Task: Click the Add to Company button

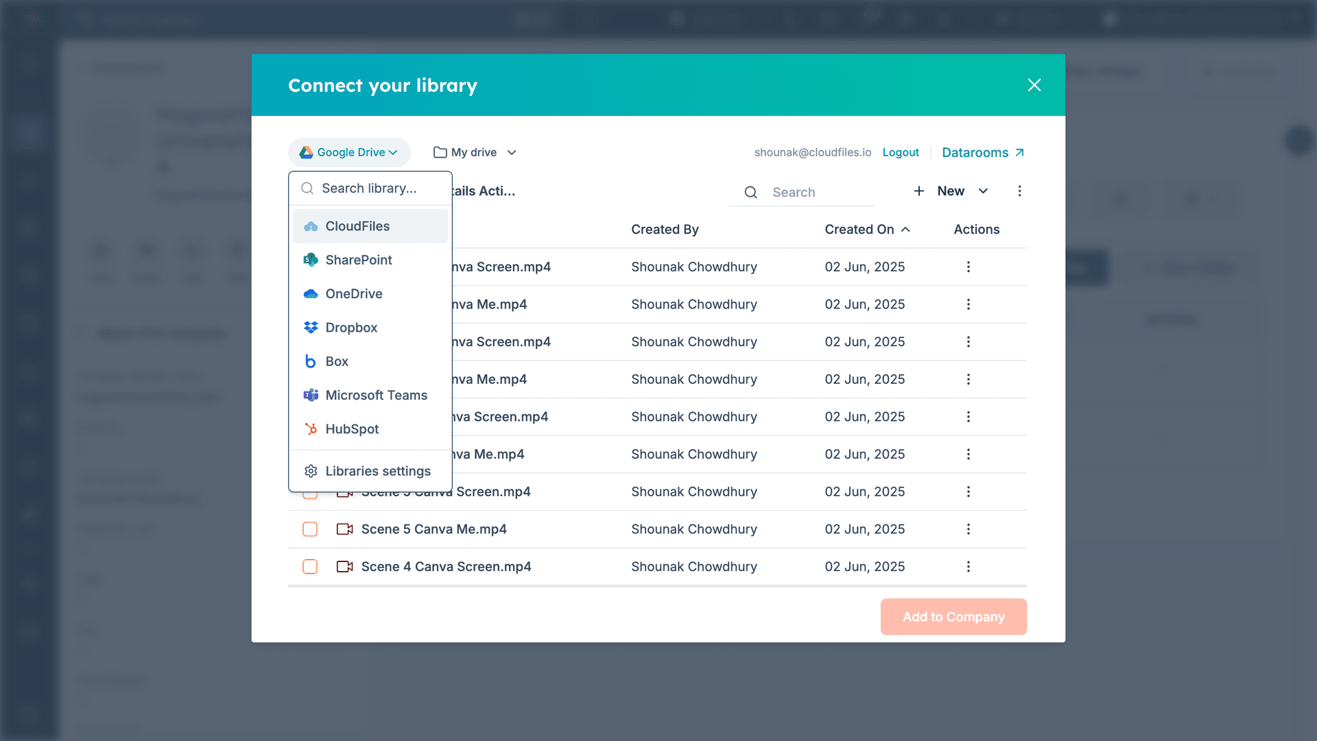Action: pos(953,616)
